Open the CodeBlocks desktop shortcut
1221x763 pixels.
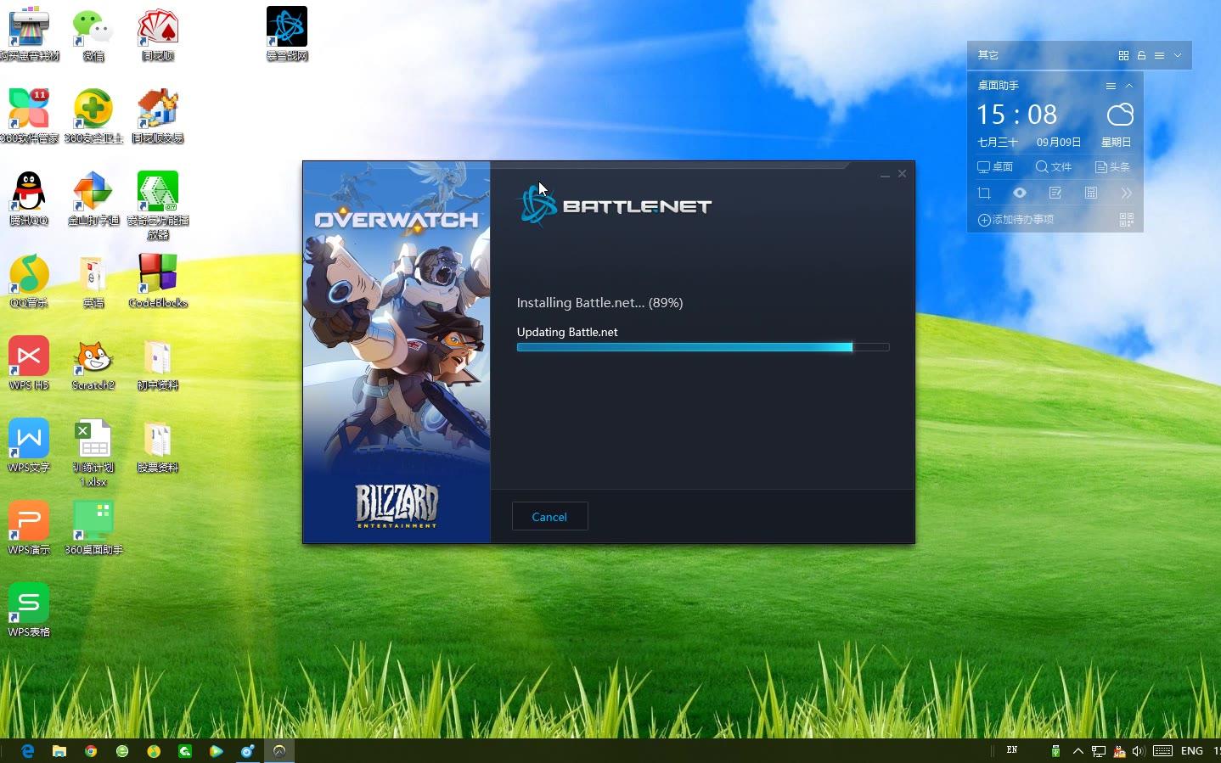click(158, 281)
